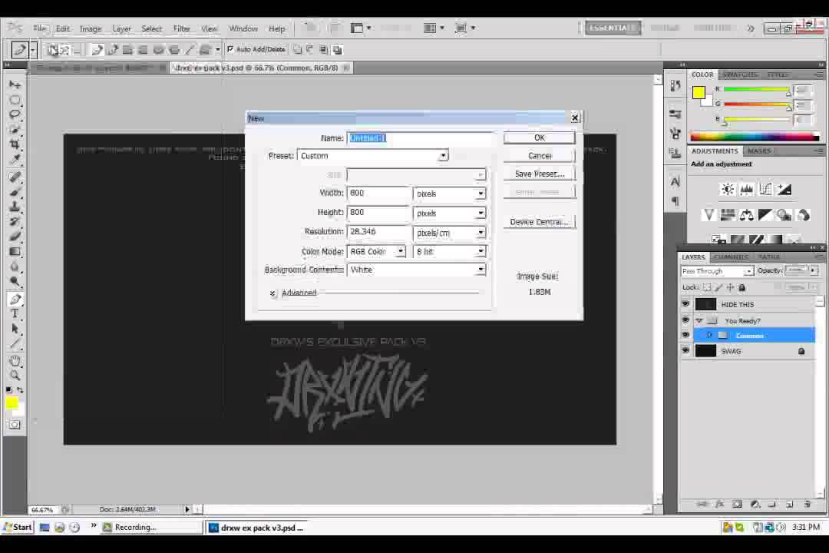This screenshot has height=553, width=829.
Task: Add a Vibrance adjustment
Action: click(x=708, y=214)
